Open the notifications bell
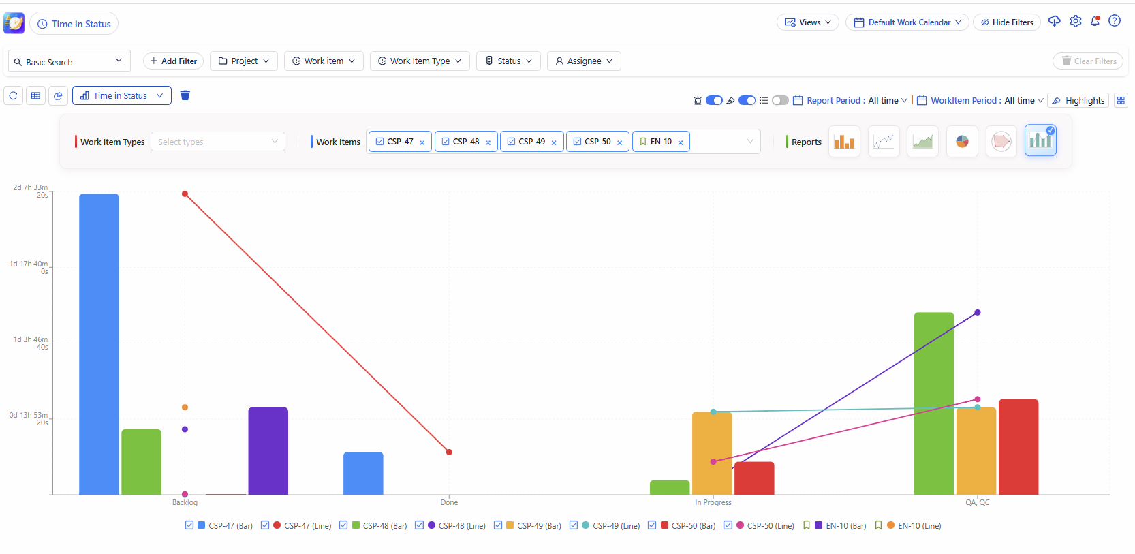Viewport: 1135px width, 554px height. 1095,21
